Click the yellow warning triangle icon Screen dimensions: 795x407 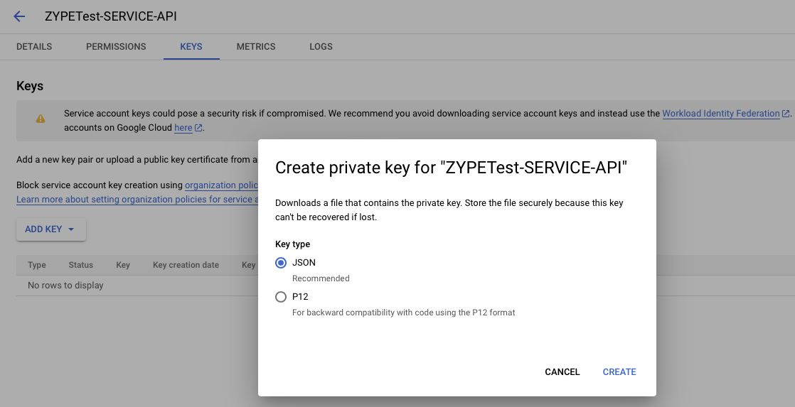(41, 119)
